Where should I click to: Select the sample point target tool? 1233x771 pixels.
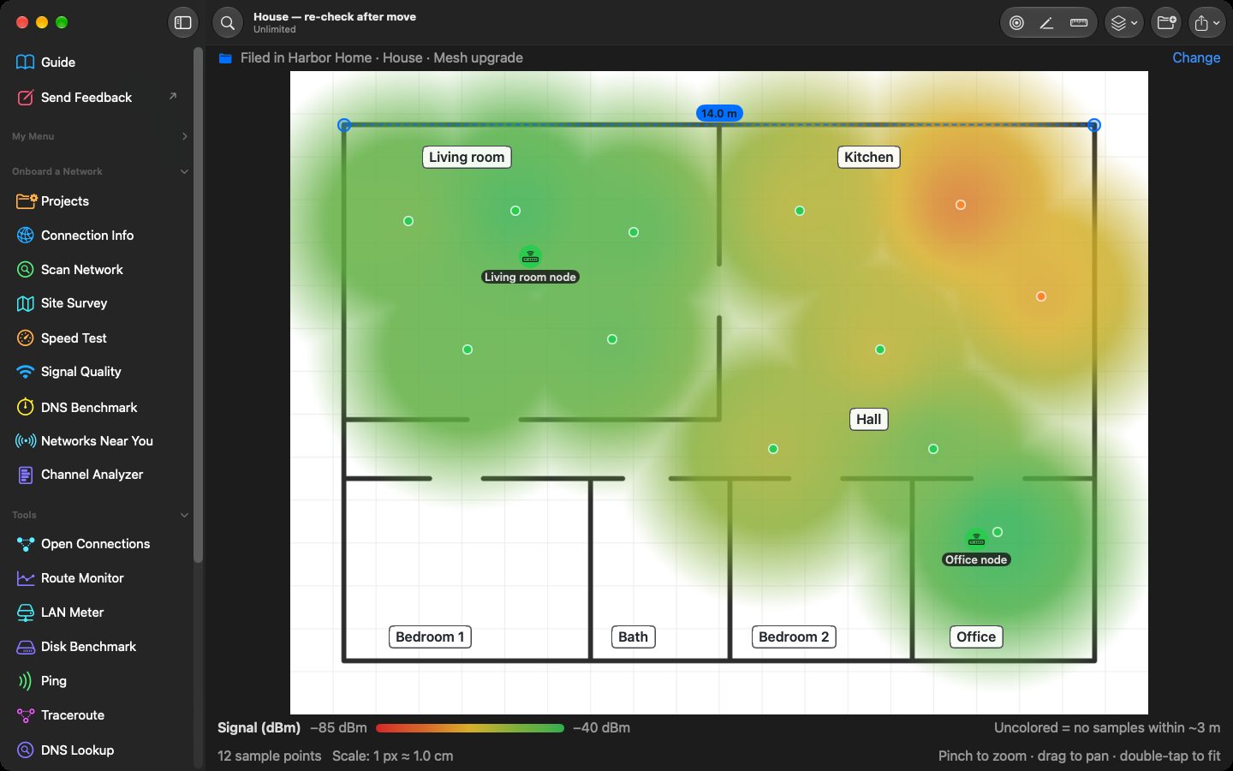(x=1016, y=23)
